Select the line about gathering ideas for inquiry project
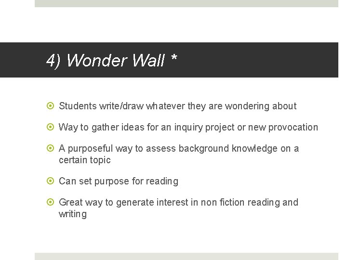 coord(188,127)
